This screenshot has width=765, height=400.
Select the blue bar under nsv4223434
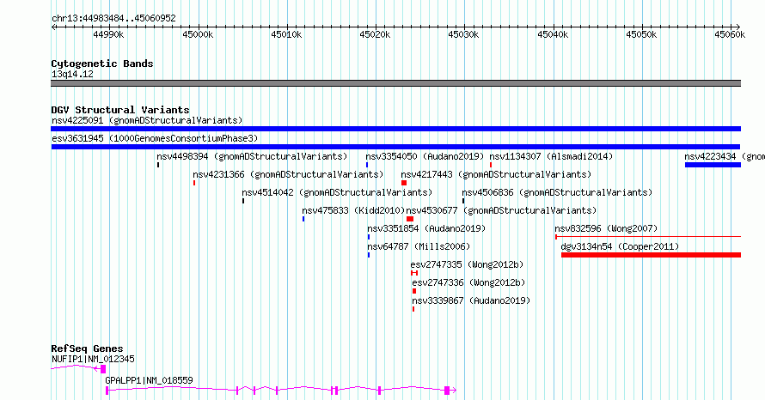point(713,165)
